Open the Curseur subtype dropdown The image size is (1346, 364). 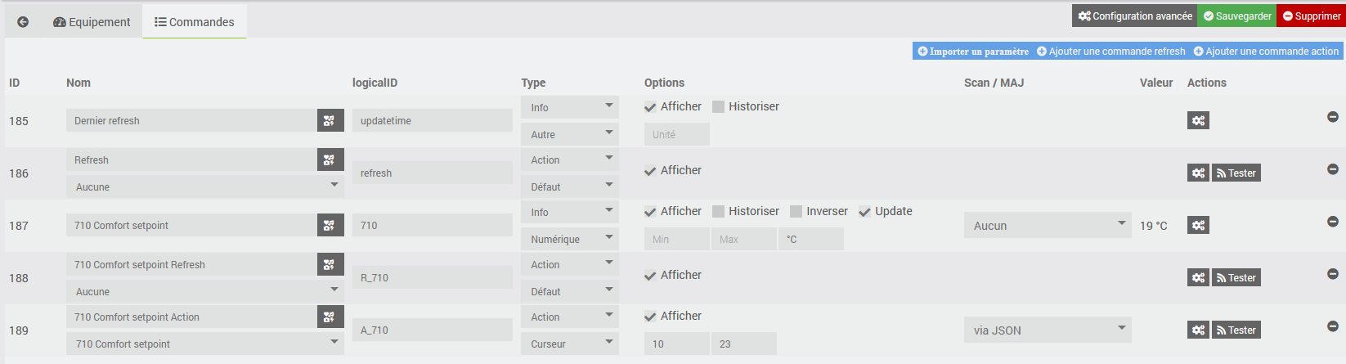(x=569, y=344)
